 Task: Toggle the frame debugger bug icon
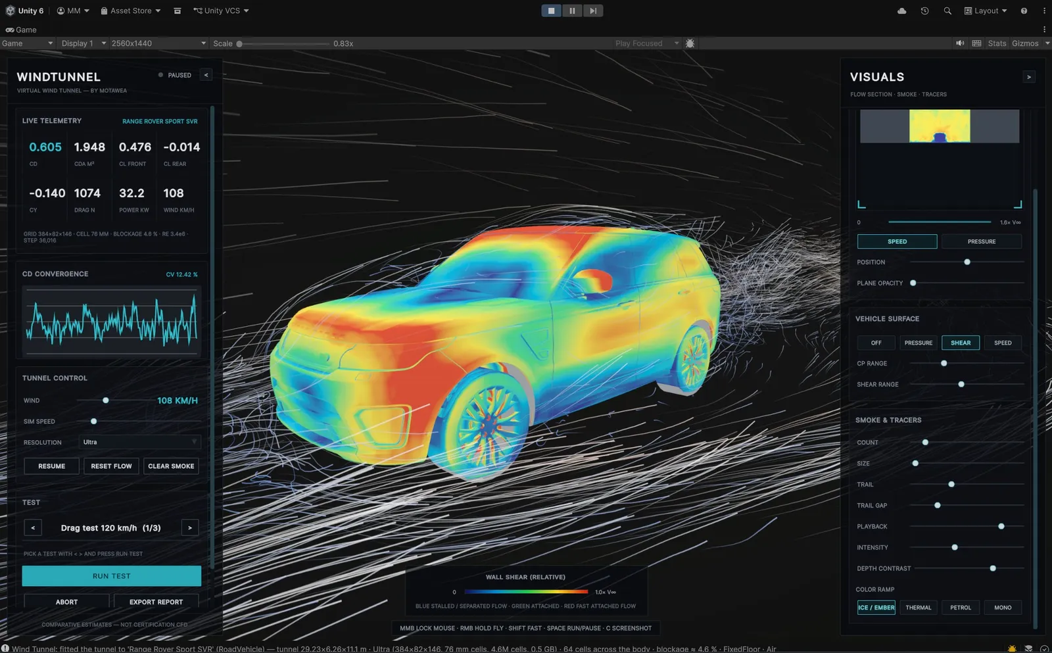pyautogui.click(x=690, y=43)
